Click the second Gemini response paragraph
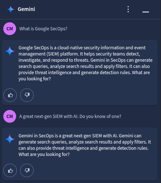The height and width of the screenshot is (183, 161). point(85,145)
